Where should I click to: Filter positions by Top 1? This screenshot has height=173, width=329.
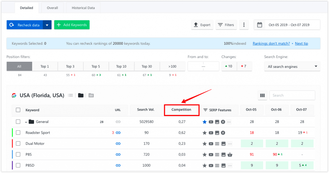tap(45, 66)
